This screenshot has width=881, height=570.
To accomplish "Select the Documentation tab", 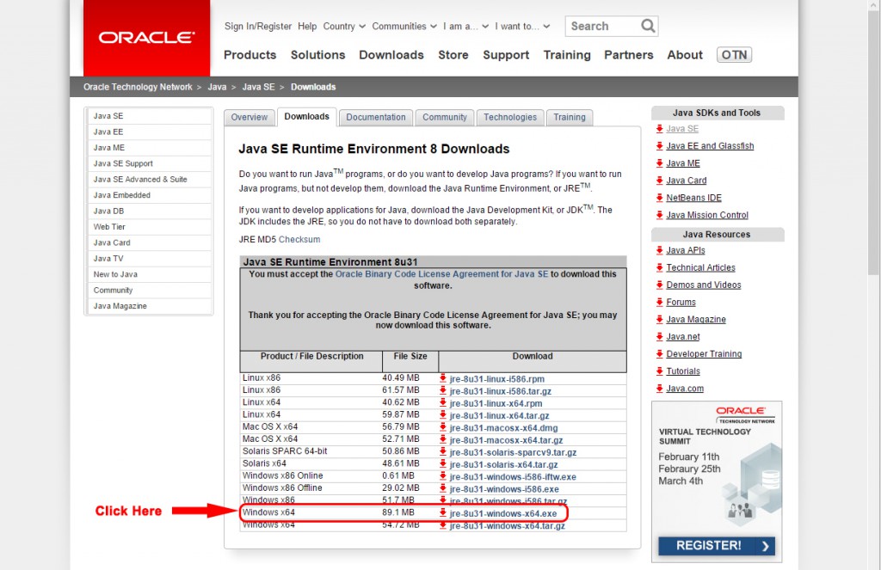I will (x=376, y=118).
